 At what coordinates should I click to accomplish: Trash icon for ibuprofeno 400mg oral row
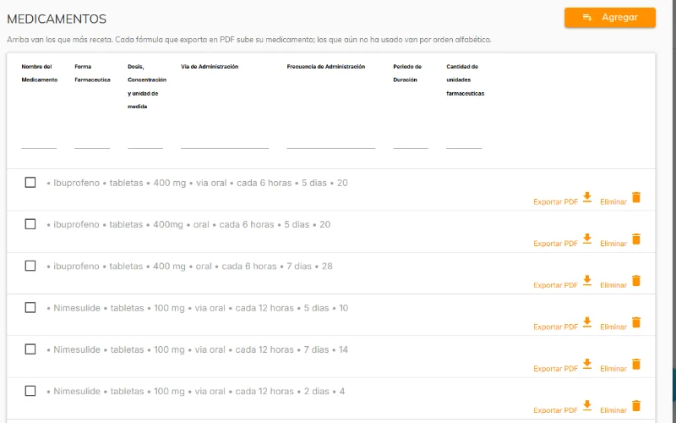[636, 239]
